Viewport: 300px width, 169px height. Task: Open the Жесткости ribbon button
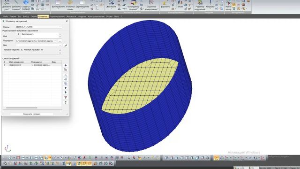[x=111, y=5]
